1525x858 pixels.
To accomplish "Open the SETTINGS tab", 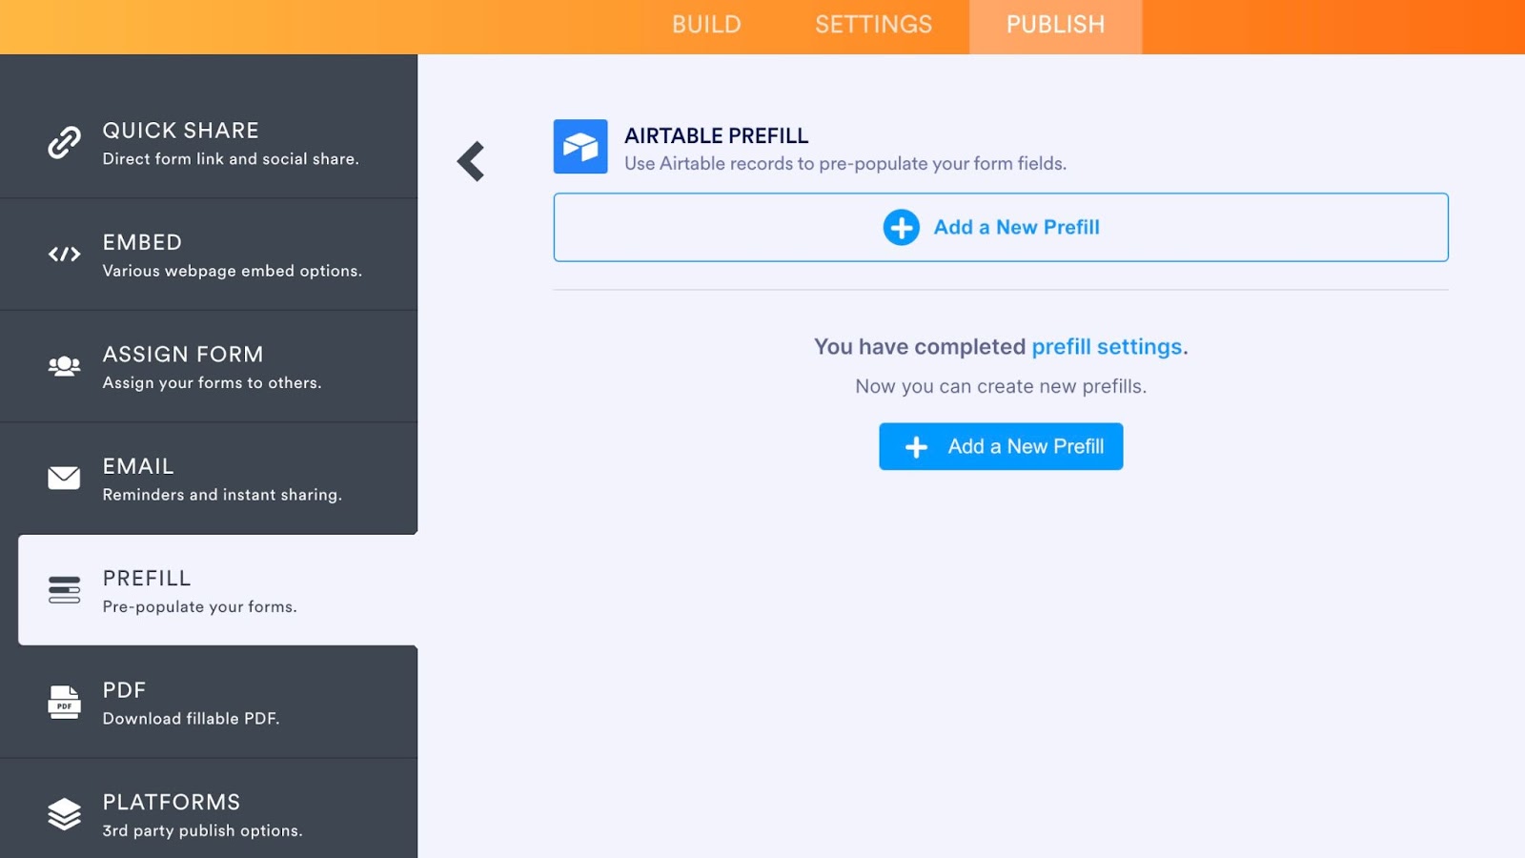I will coord(874,25).
